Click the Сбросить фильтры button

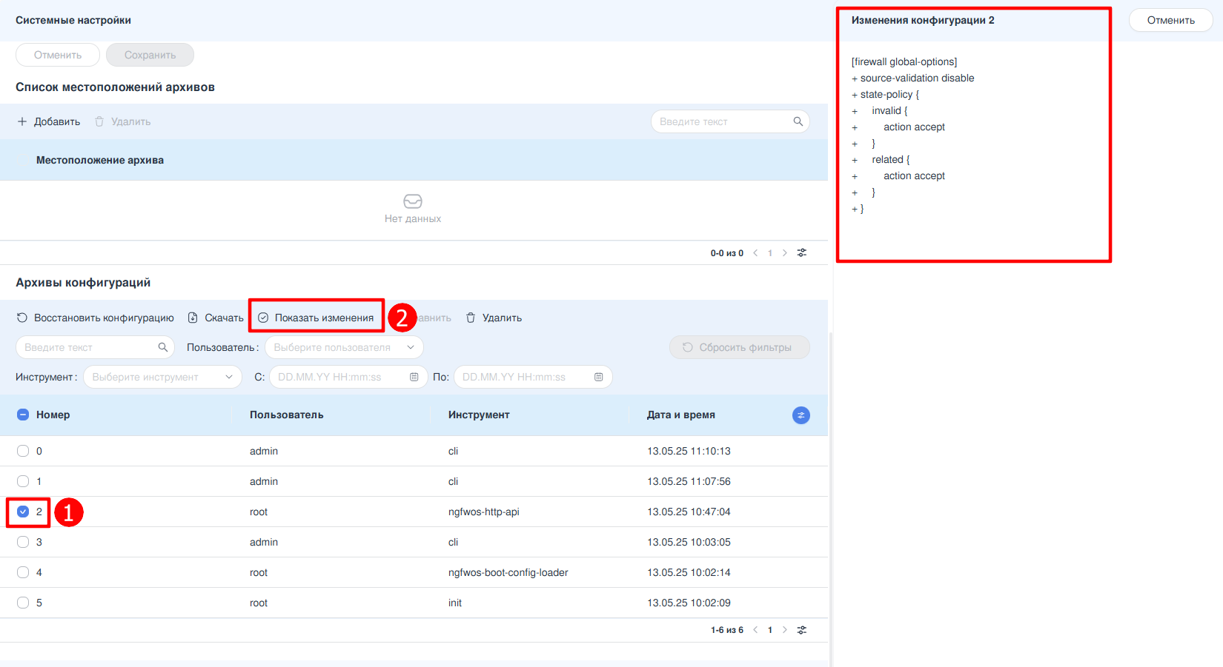tap(739, 347)
